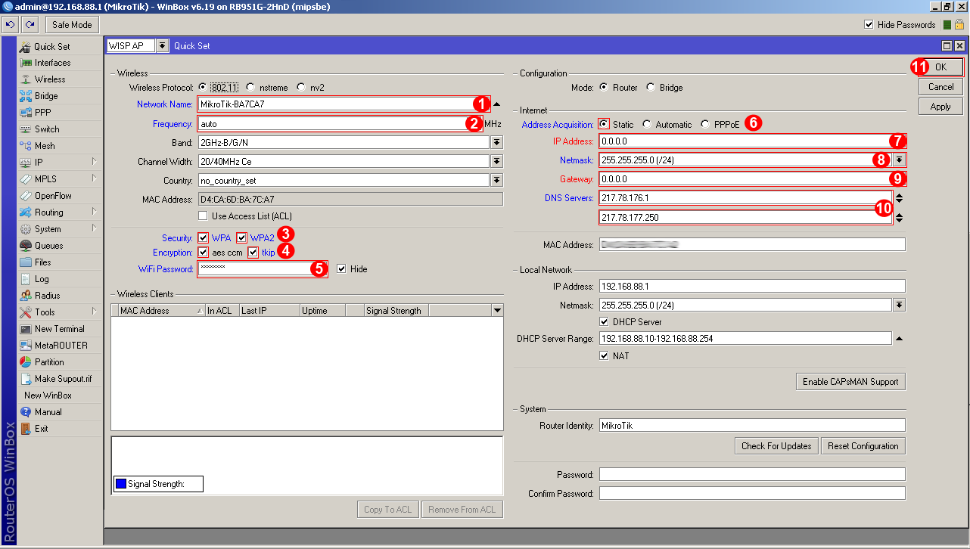The height and width of the screenshot is (549, 970).
Task: Open the Internet Netmask dropdown
Action: 899,160
